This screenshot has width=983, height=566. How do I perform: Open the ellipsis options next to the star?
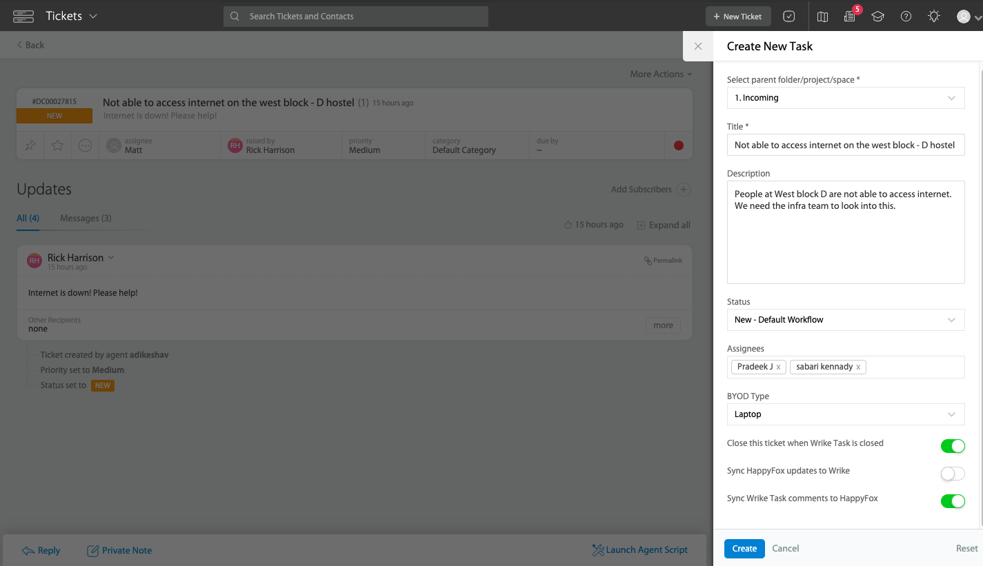[x=84, y=145]
